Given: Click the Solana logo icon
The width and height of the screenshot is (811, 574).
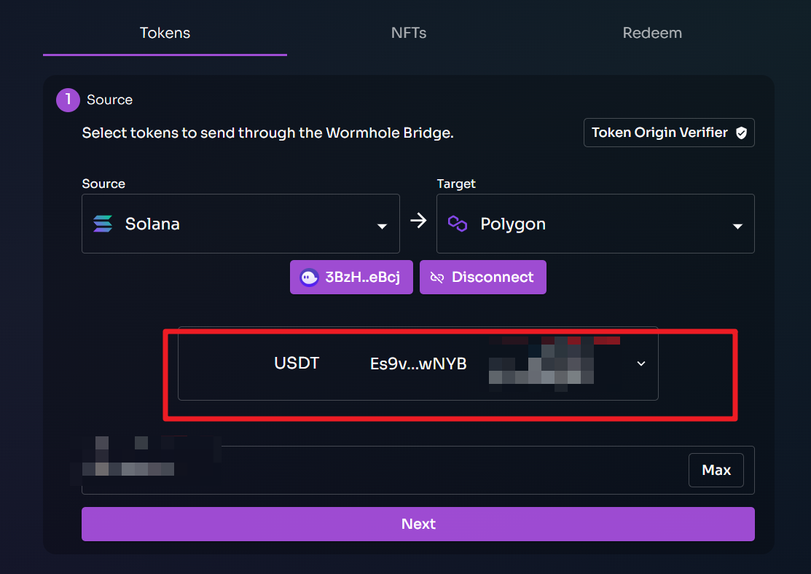Looking at the screenshot, I should (x=103, y=224).
